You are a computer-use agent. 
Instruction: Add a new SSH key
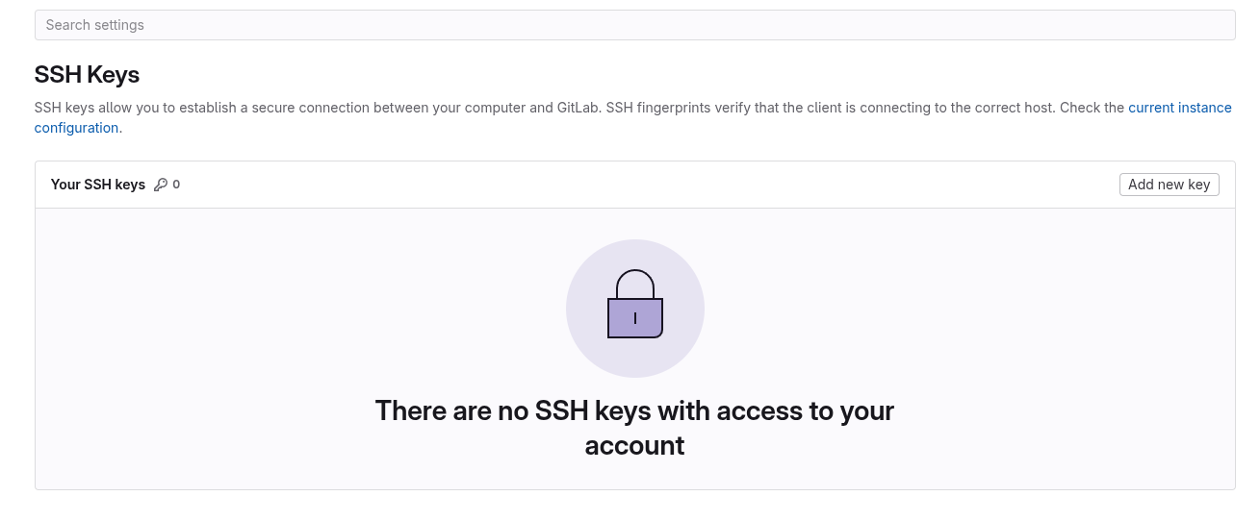pos(1169,185)
